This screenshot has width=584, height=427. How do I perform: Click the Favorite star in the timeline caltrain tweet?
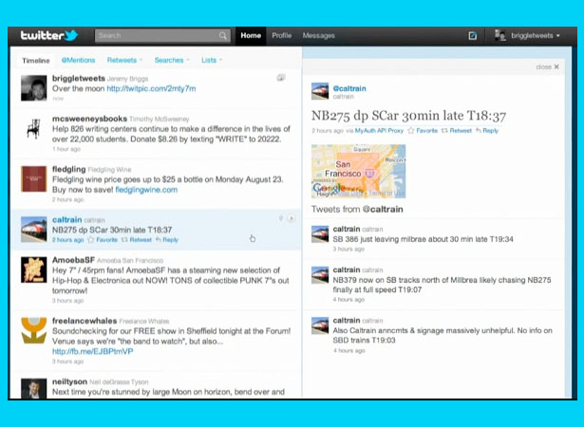pos(90,240)
